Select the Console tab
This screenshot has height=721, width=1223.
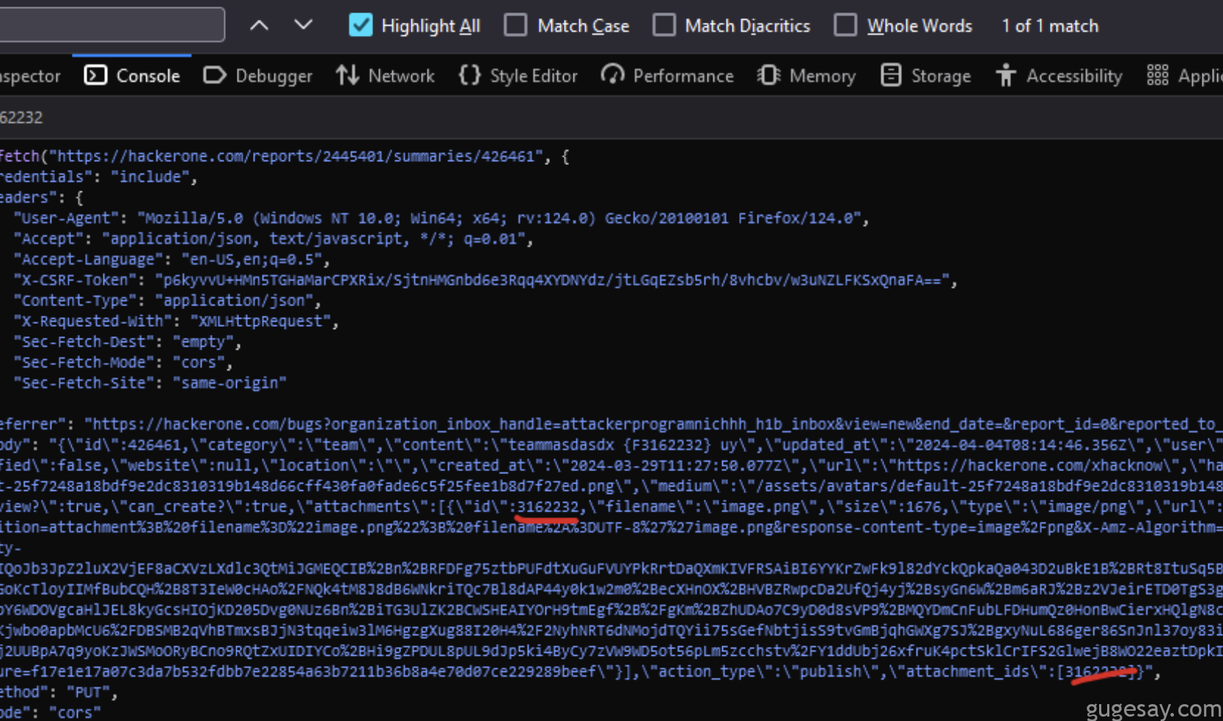click(132, 75)
